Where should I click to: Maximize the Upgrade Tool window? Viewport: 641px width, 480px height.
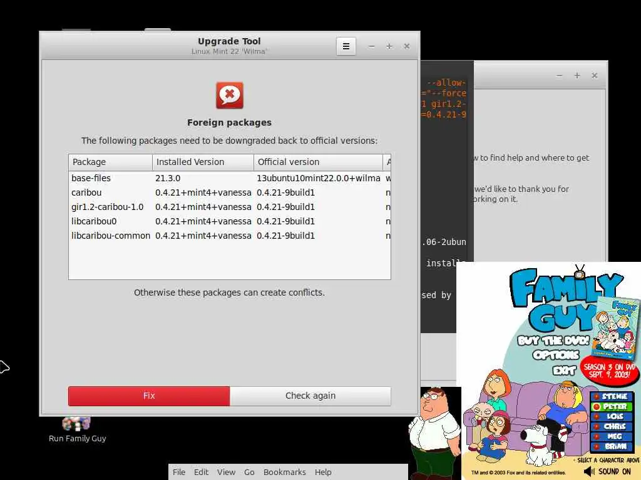click(389, 46)
